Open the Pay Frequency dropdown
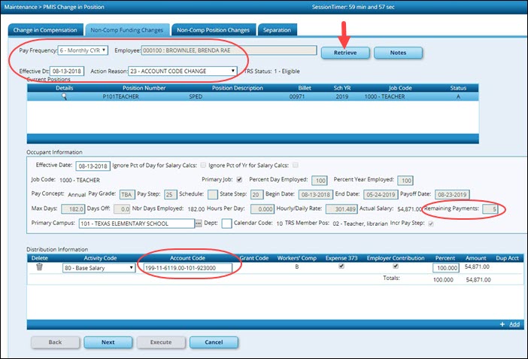The image size is (528, 359). pyautogui.click(x=83, y=50)
